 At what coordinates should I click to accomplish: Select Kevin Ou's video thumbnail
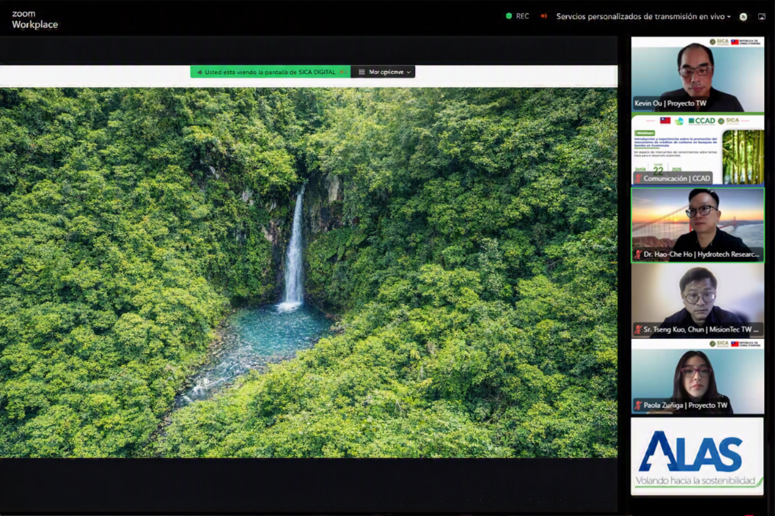697,74
